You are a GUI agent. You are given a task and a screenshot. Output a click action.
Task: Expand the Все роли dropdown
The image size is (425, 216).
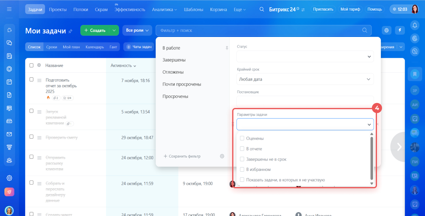click(137, 30)
